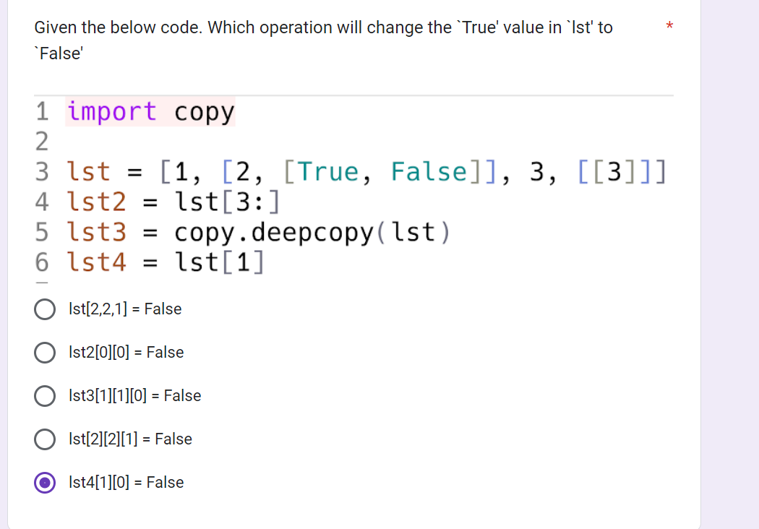Click line number 2 in the code block

pos(41,142)
